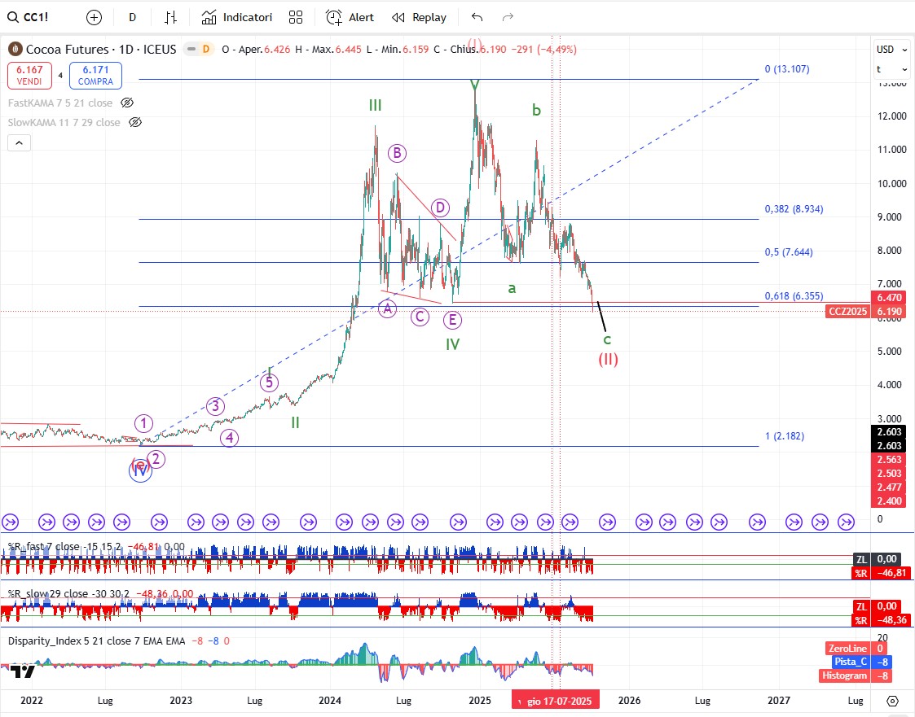Open the USD currency dropdown
The image size is (915, 717).
(x=885, y=50)
